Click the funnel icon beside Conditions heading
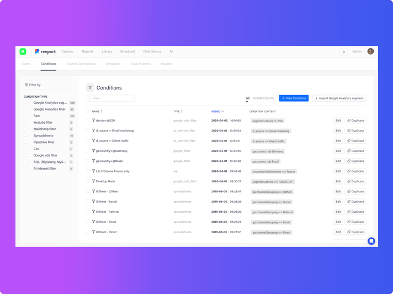This screenshot has height=294, width=393. (x=90, y=87)
